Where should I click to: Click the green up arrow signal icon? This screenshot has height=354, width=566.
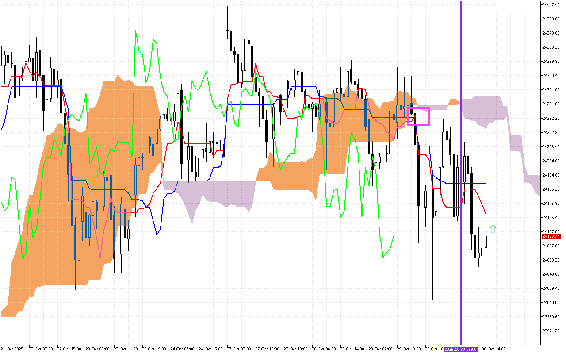pos(493,229)
